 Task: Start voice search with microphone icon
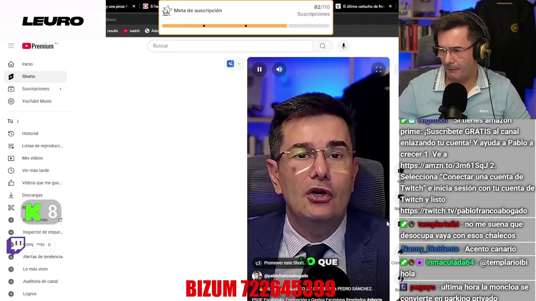point(343,46)
